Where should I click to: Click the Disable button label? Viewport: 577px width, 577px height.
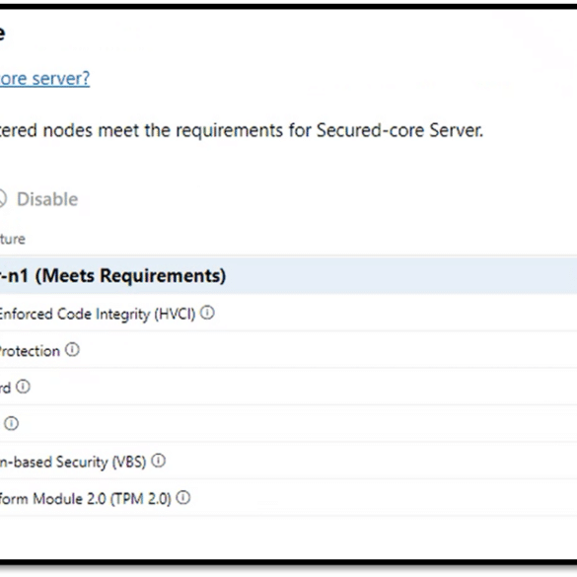[x=47, y=199]
